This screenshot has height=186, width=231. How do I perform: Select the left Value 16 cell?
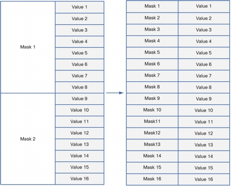tap(80, 179)
